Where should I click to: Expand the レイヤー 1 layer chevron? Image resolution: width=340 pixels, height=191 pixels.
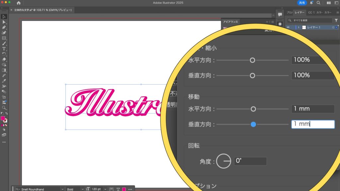pyautogui.click(x=298, y=28)
